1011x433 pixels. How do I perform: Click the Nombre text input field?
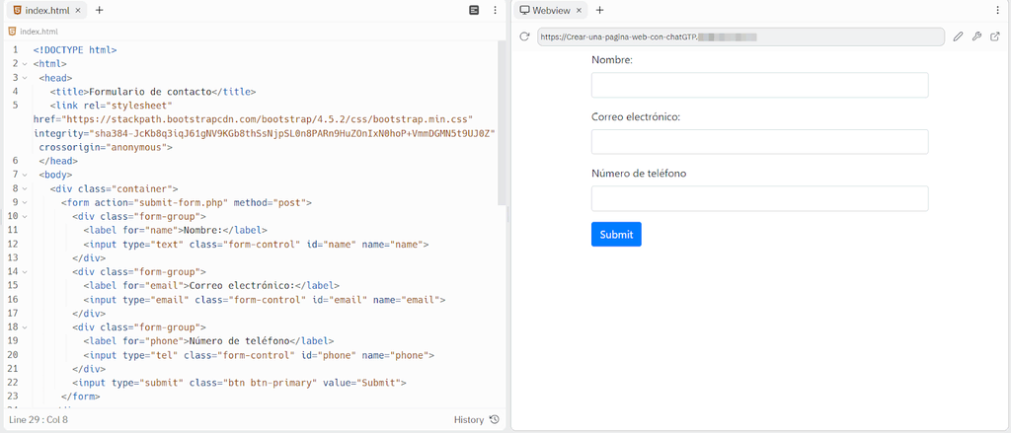(759, 85)
